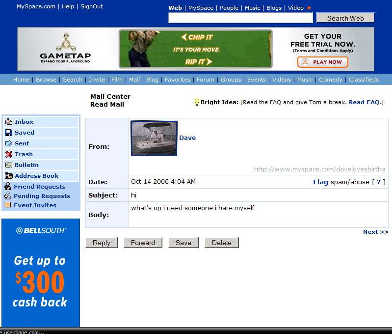The width and height of the screenshot is (392, 334).
Task: Open Mail in navigation bar
Action: (134, 80)
